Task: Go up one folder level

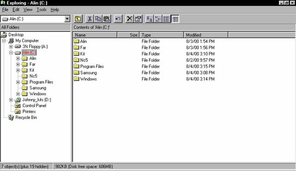Action: coord(78,19)
